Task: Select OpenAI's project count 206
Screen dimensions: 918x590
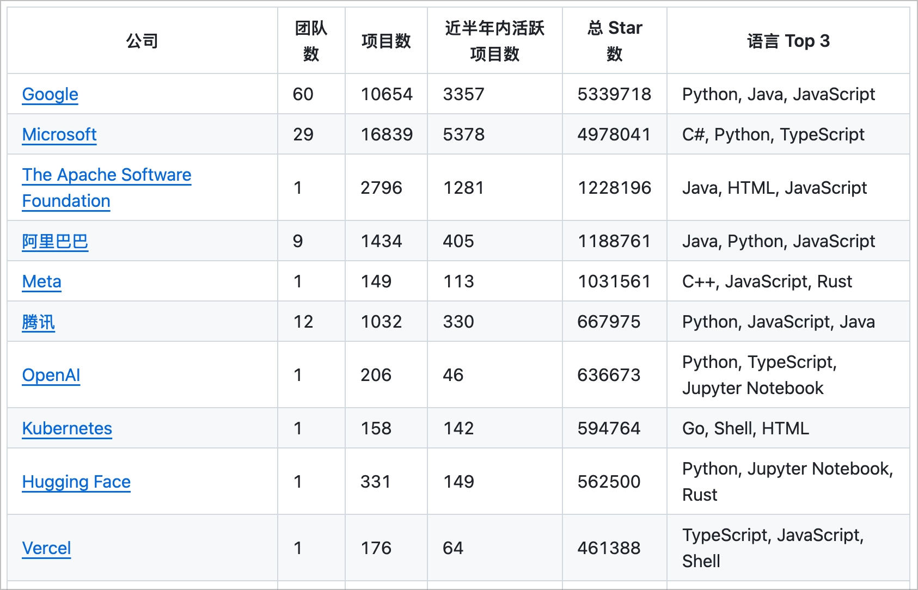Action: (376, 375)
